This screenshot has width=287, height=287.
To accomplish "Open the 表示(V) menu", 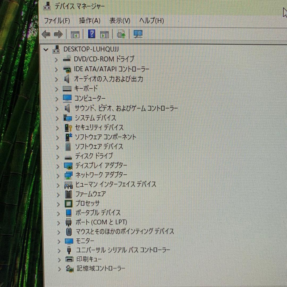I will click(120, 21).
